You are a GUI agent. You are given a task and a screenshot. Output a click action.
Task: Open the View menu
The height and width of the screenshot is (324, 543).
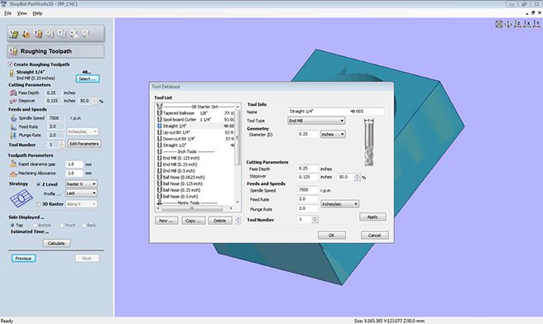click(22, 13)
